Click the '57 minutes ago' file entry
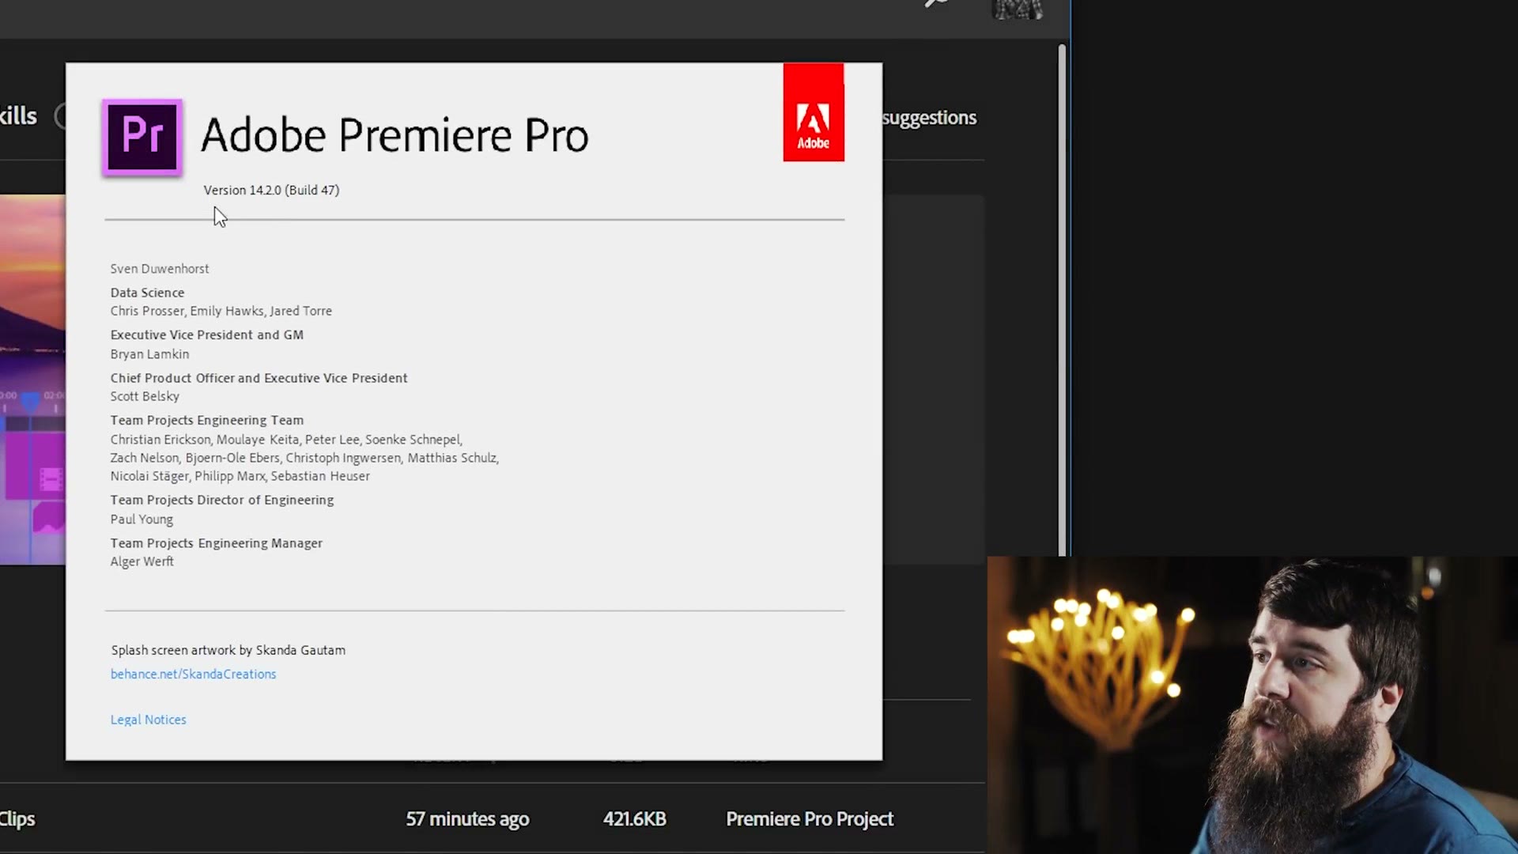 coord(467,819)
